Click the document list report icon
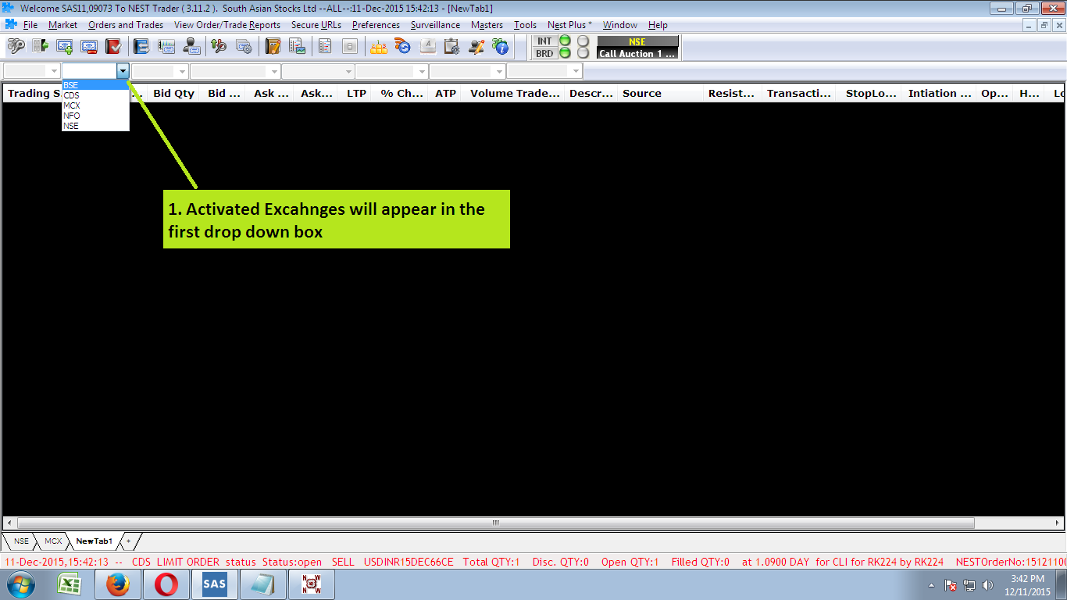The width and height of the screenshot is (1067, 600). (x=325, y=47)
